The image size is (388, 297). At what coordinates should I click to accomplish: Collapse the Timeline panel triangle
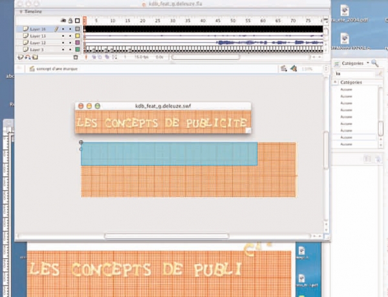click(x=21, y=12)
